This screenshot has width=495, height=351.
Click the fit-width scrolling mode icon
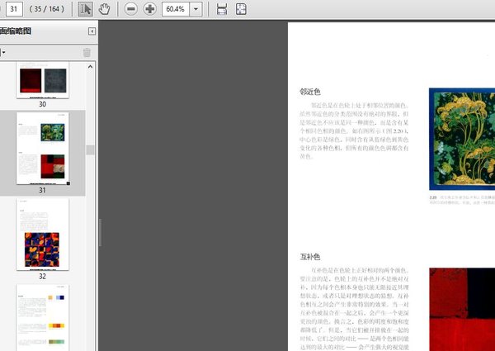[x=222, y=9]
